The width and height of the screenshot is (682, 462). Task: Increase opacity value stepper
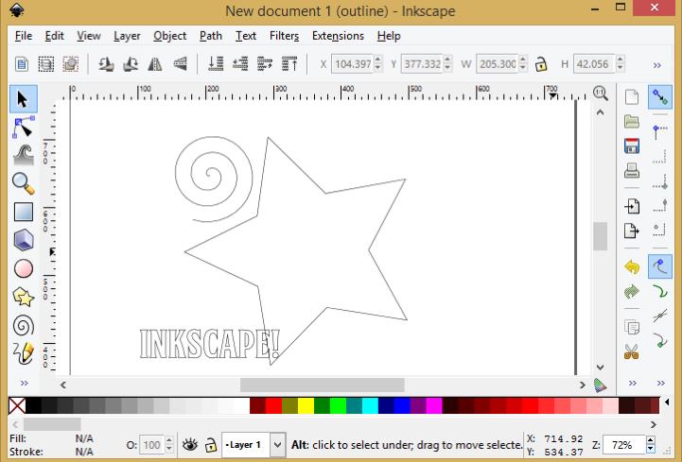(169, 440)
